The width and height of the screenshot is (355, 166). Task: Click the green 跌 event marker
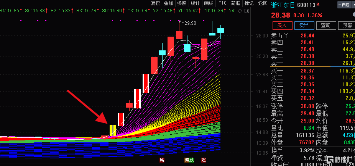(192, 160)
